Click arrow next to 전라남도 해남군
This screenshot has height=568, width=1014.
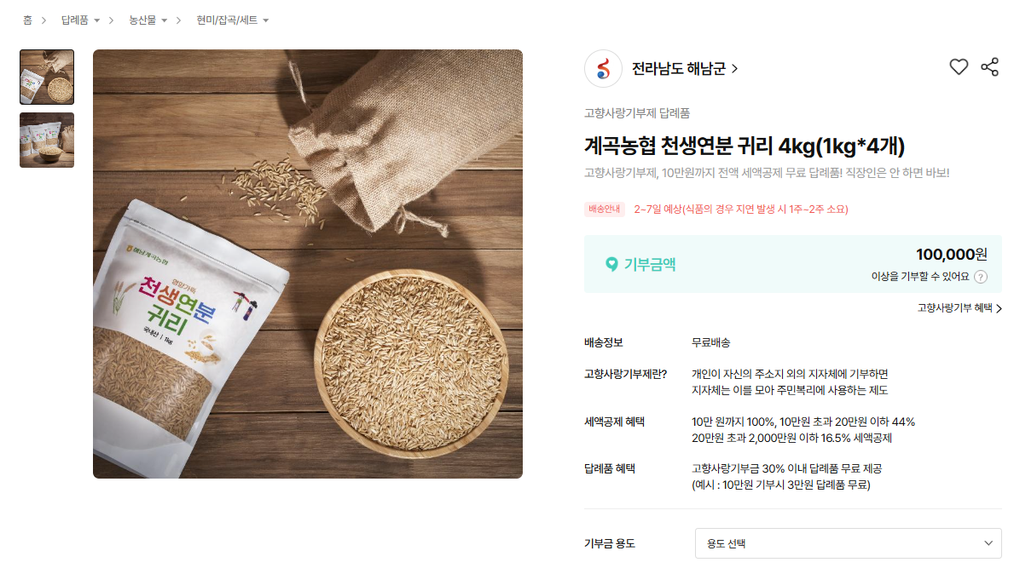pos(734,68)
